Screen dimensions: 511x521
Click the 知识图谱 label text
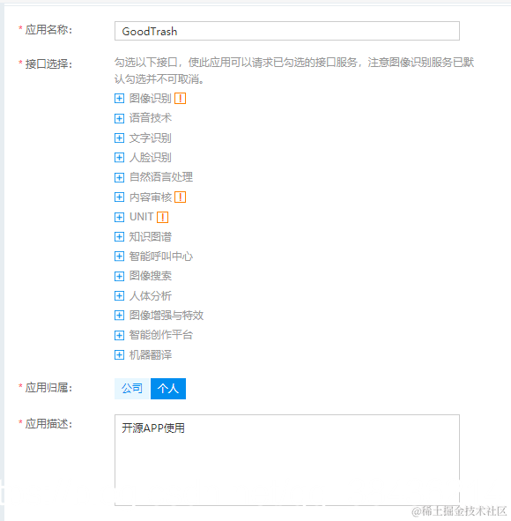[151, 236]
